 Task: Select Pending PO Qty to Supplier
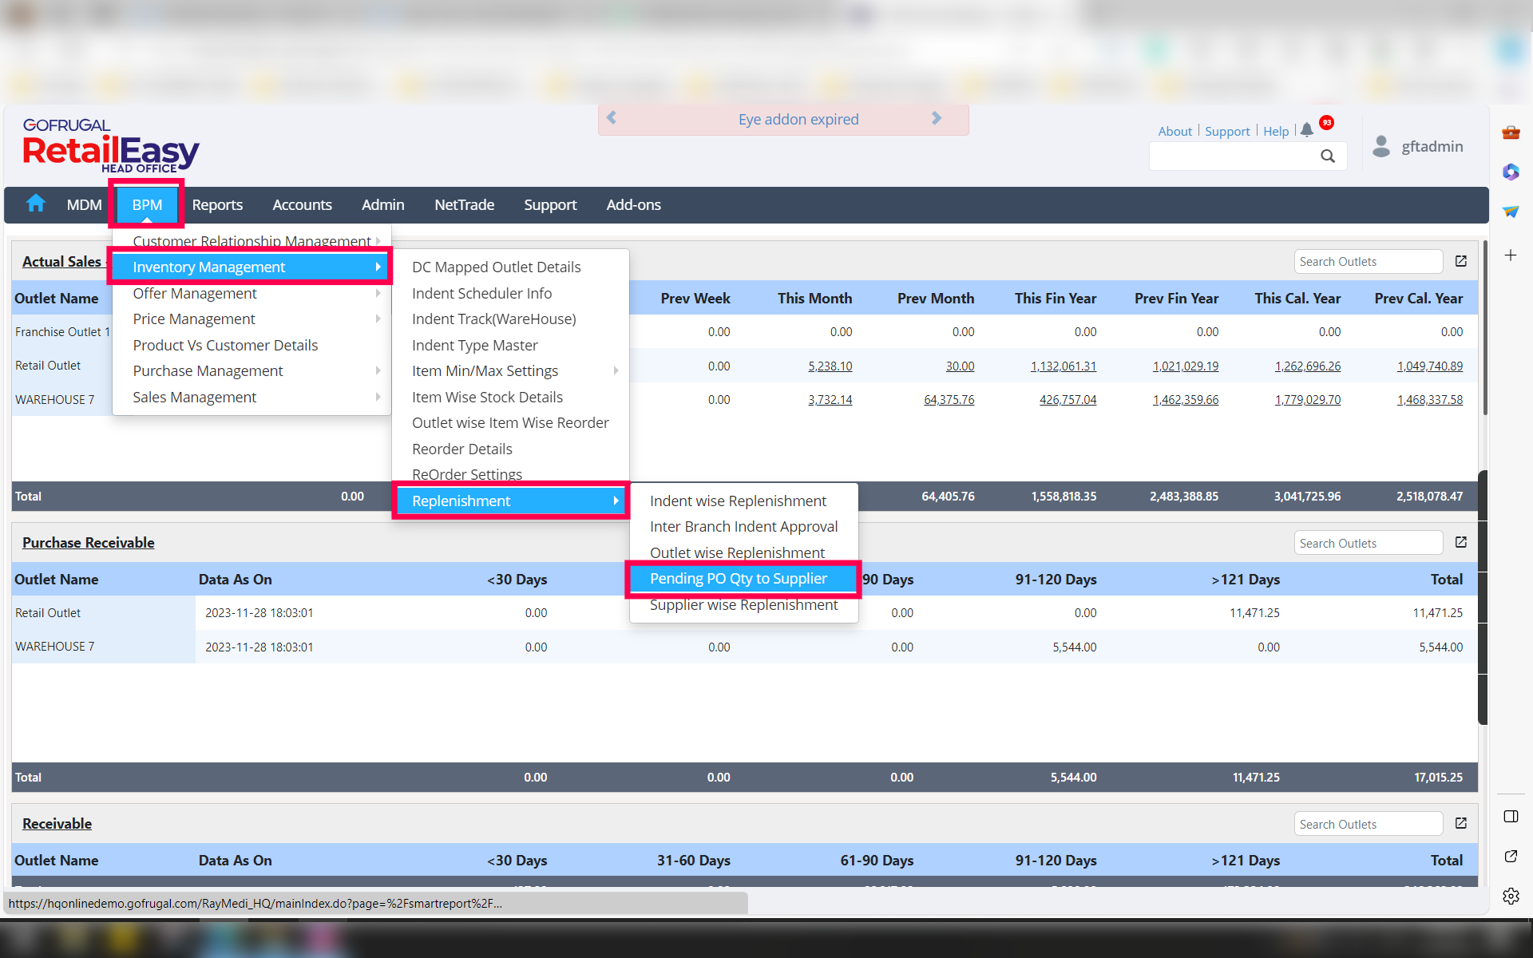[739, 579]
